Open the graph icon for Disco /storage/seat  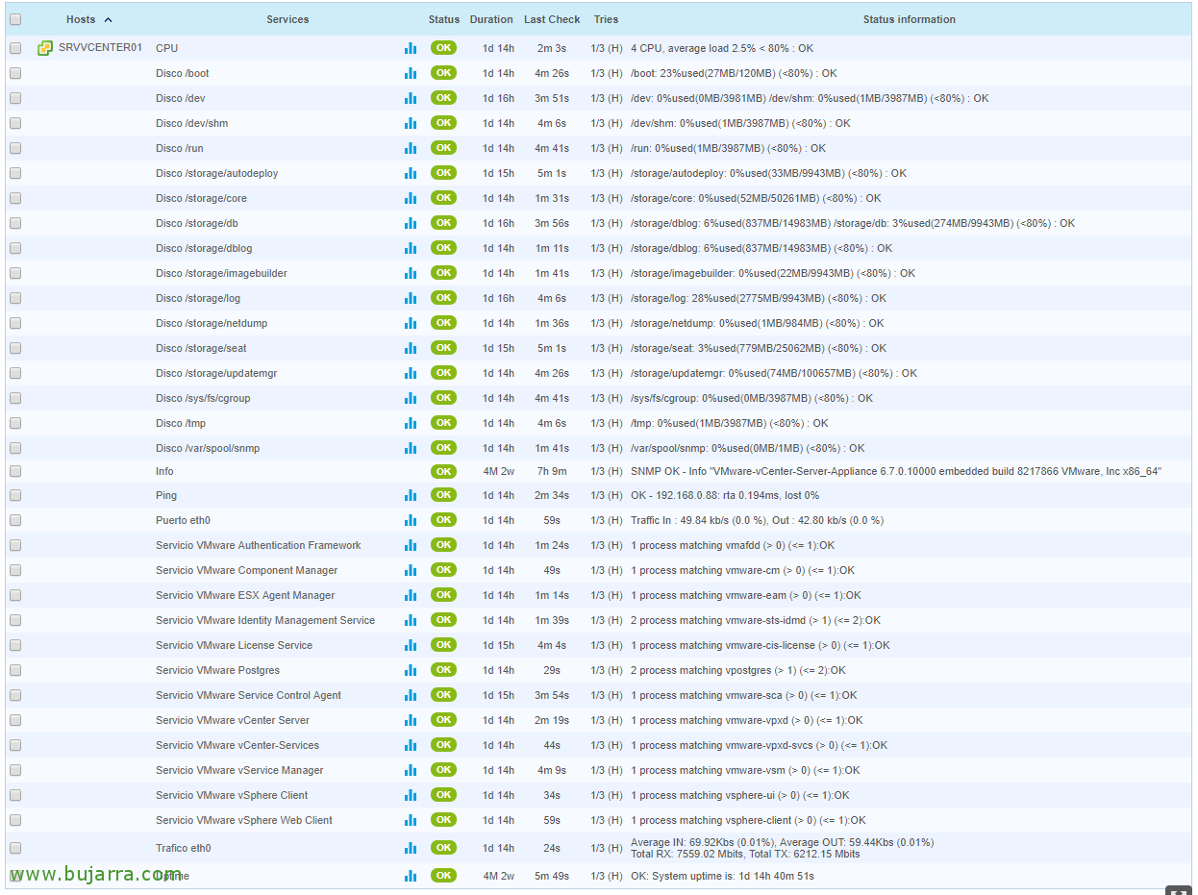click(x=411, y=347)
